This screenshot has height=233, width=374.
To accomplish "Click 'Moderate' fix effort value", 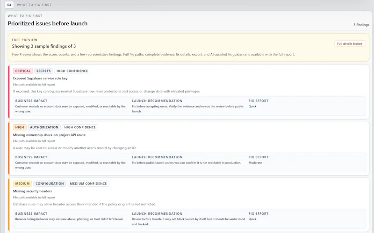I will tap(255, 162).
